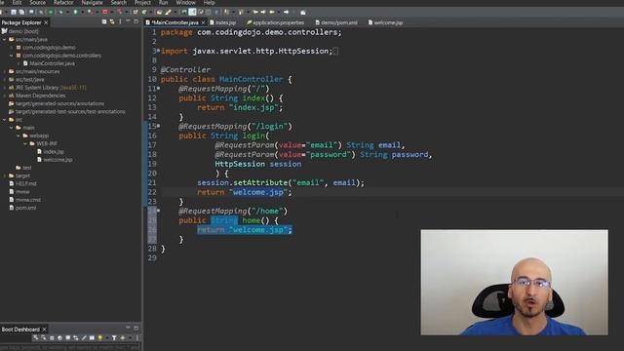Image resolution: width=624 pixels, height=351 pixels.
Task: Click the last icon on the main toolbar
Action: tap(303, 13)
